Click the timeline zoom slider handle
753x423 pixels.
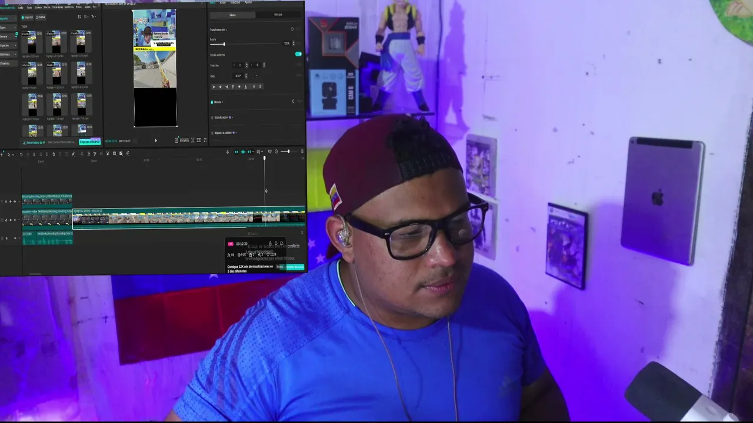pyautogui.click(x=288, y=152)
